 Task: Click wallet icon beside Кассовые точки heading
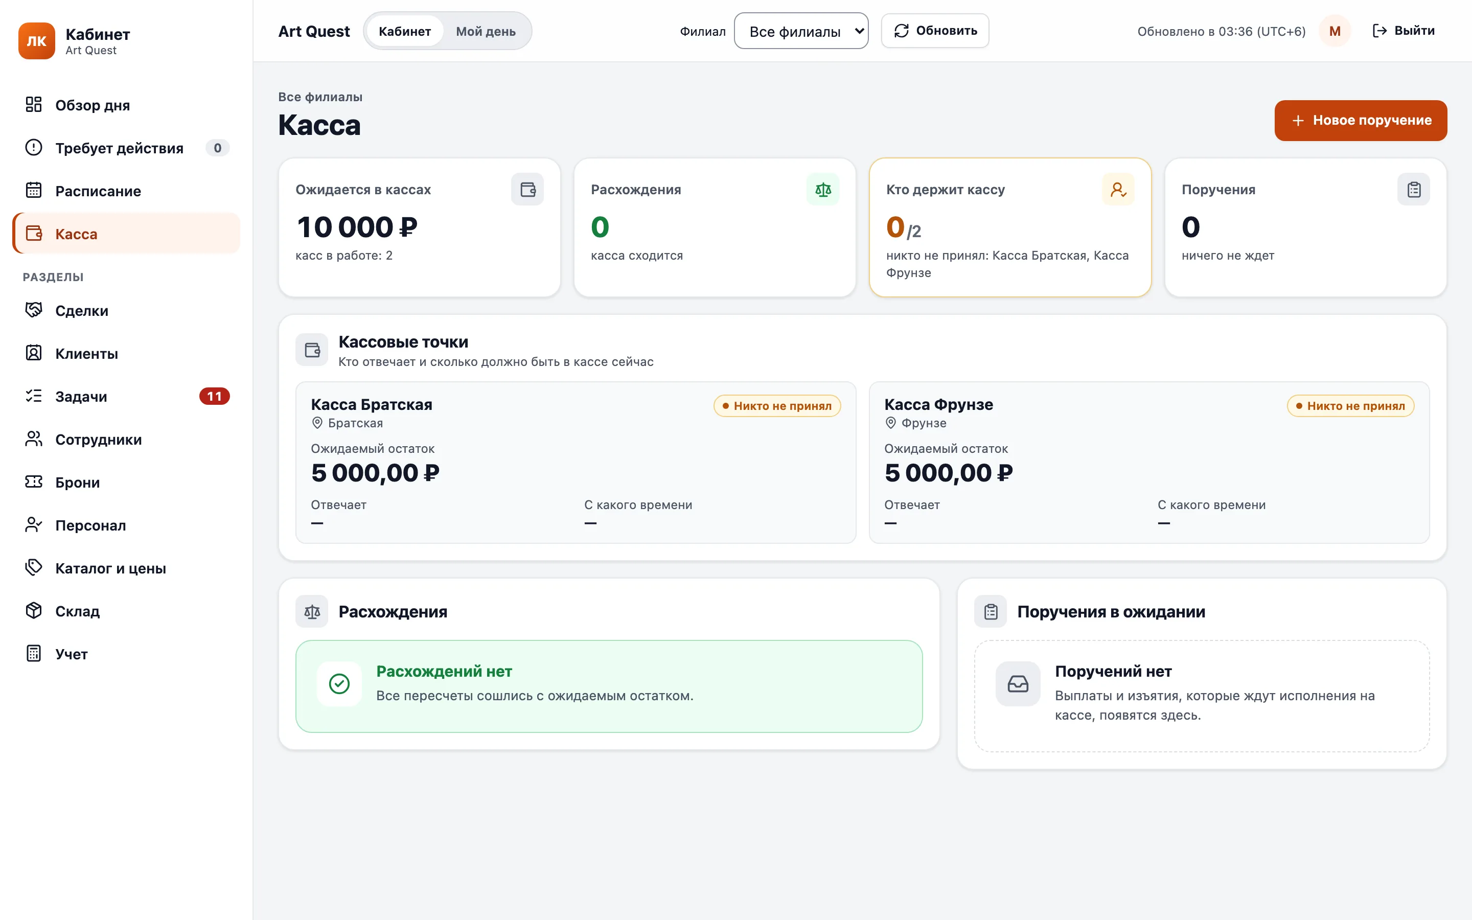click(x=312, y=350)
